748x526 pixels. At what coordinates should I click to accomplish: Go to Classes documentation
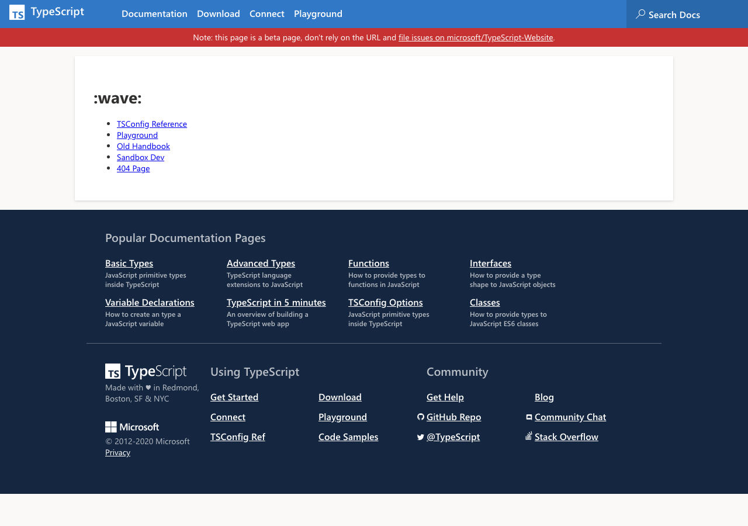coord(485,302)
